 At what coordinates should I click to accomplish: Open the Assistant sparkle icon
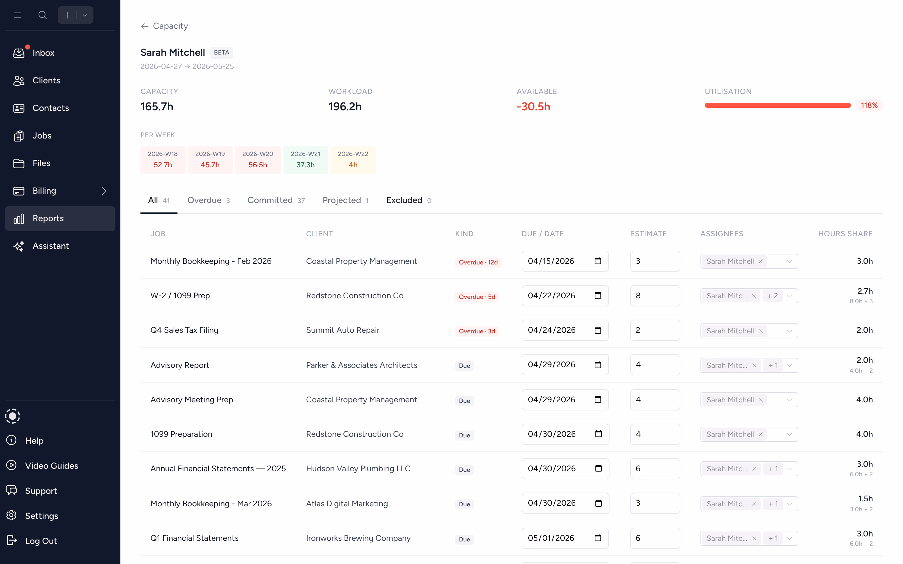(19, 246)
